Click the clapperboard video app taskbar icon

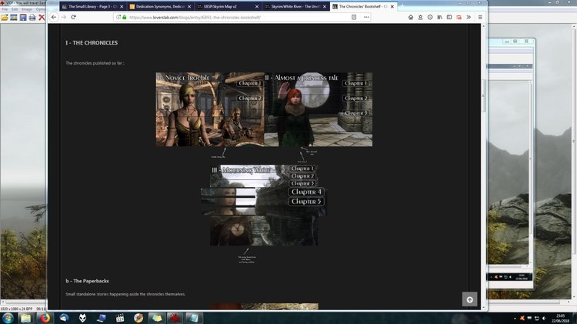point(120,318)
